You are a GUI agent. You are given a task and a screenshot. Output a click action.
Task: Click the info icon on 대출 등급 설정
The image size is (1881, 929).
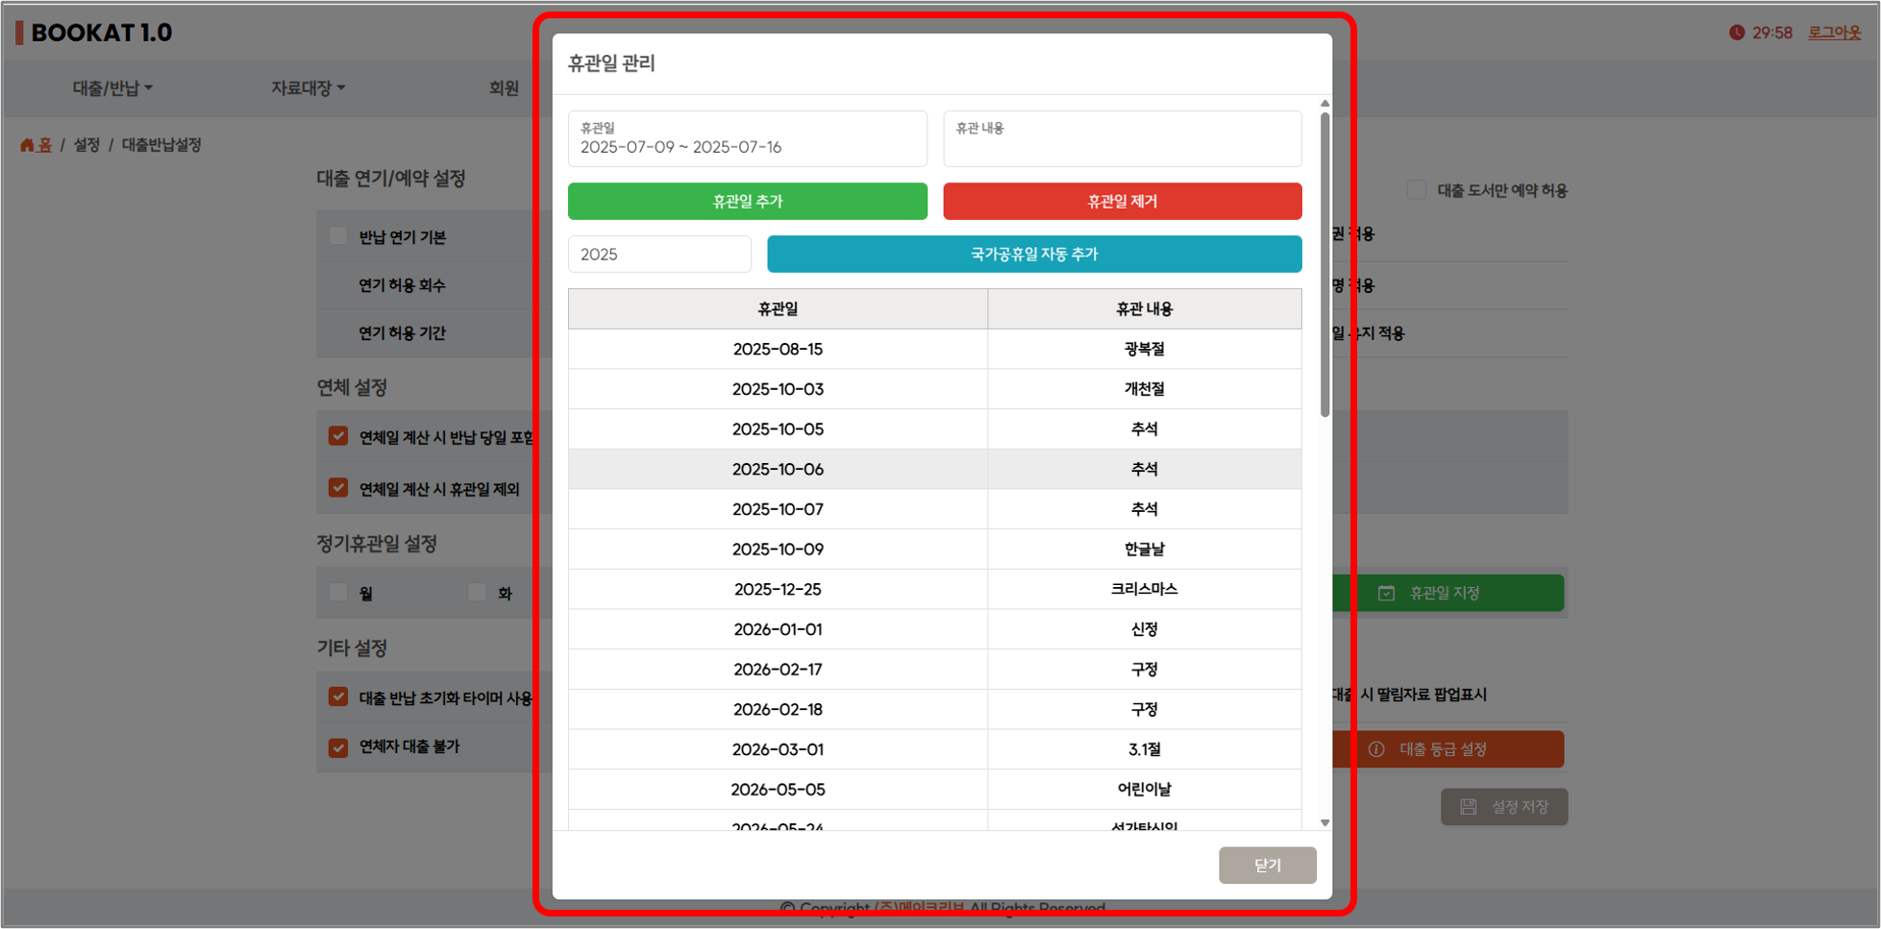1376,749
